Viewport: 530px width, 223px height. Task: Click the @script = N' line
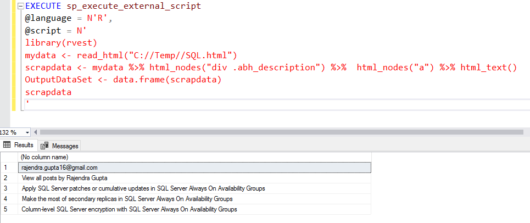point(56,31)
